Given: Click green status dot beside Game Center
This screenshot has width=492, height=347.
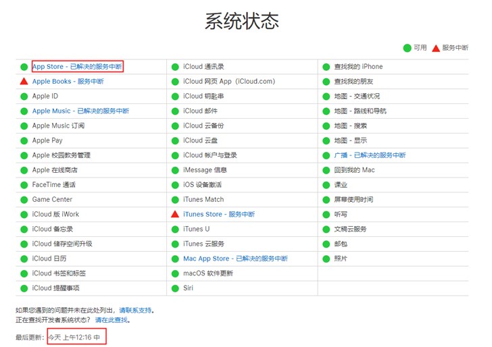Looking at the screenshot, I should [x=24, y=200].
